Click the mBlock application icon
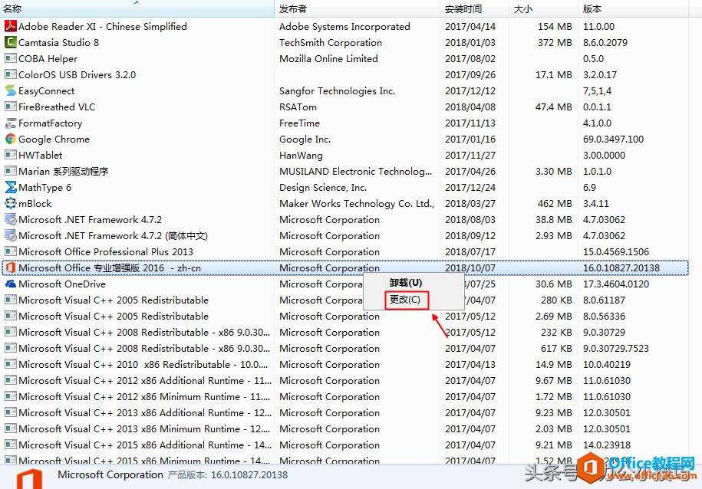Viewport: 702px width, 489px height. pos(9,203)
